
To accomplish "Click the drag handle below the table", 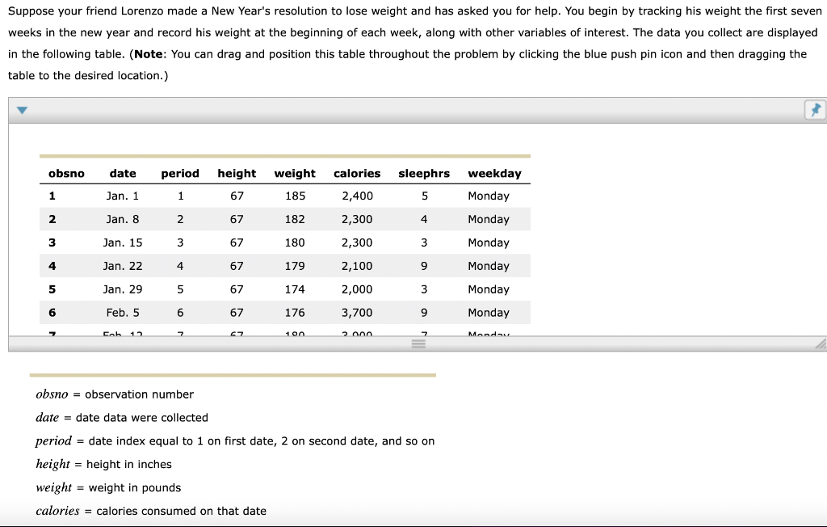I will pos(417,343).
